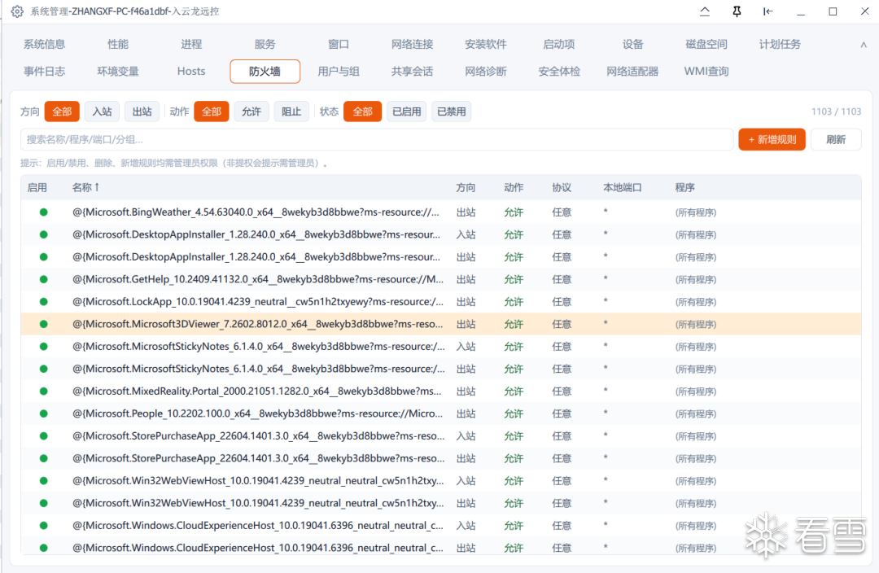Click green status dot of LockApp rule
879x573 pixels.
(x=43, y=302)
